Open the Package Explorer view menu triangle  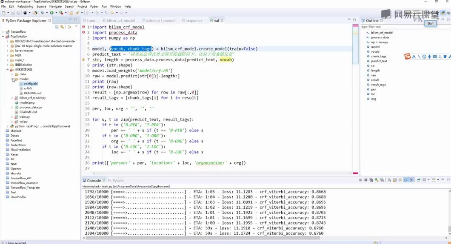[x=76, y=26]
